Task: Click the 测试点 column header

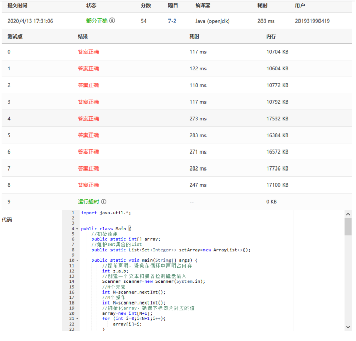Action: (x=15, y=36)
